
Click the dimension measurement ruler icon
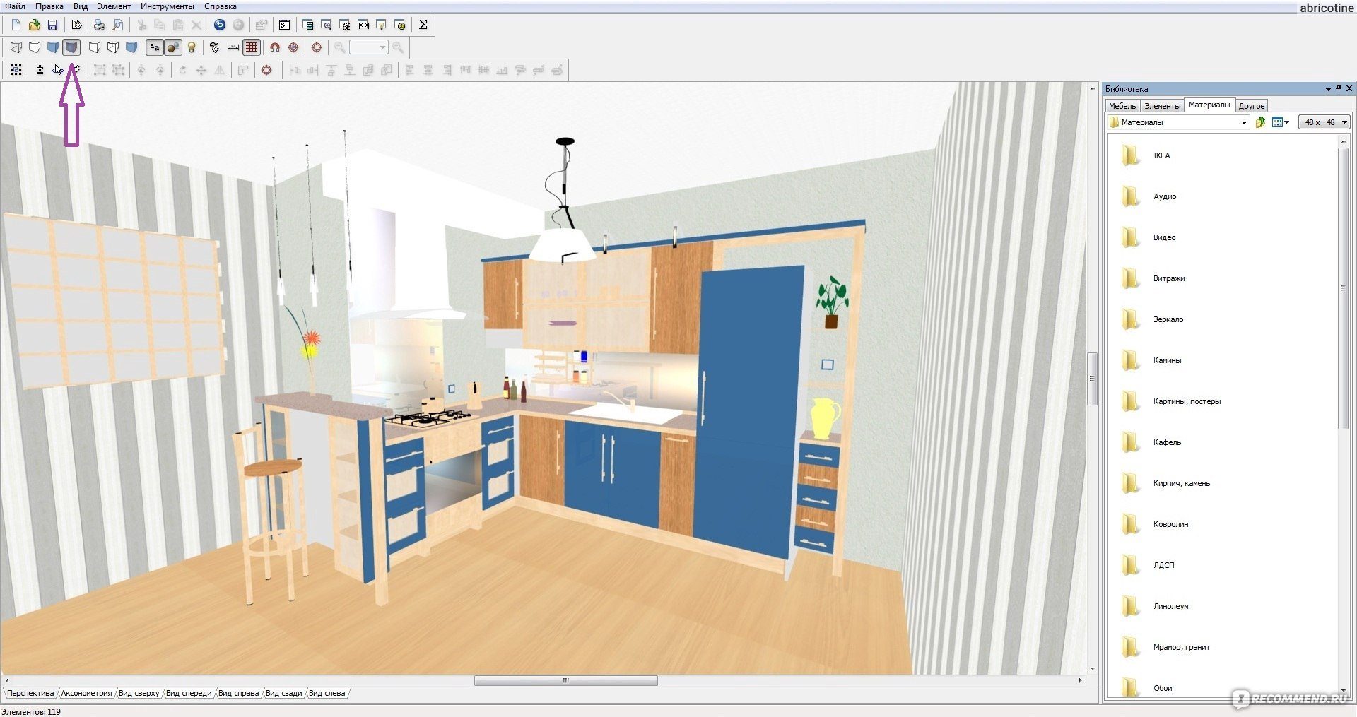tap(233, 48)
